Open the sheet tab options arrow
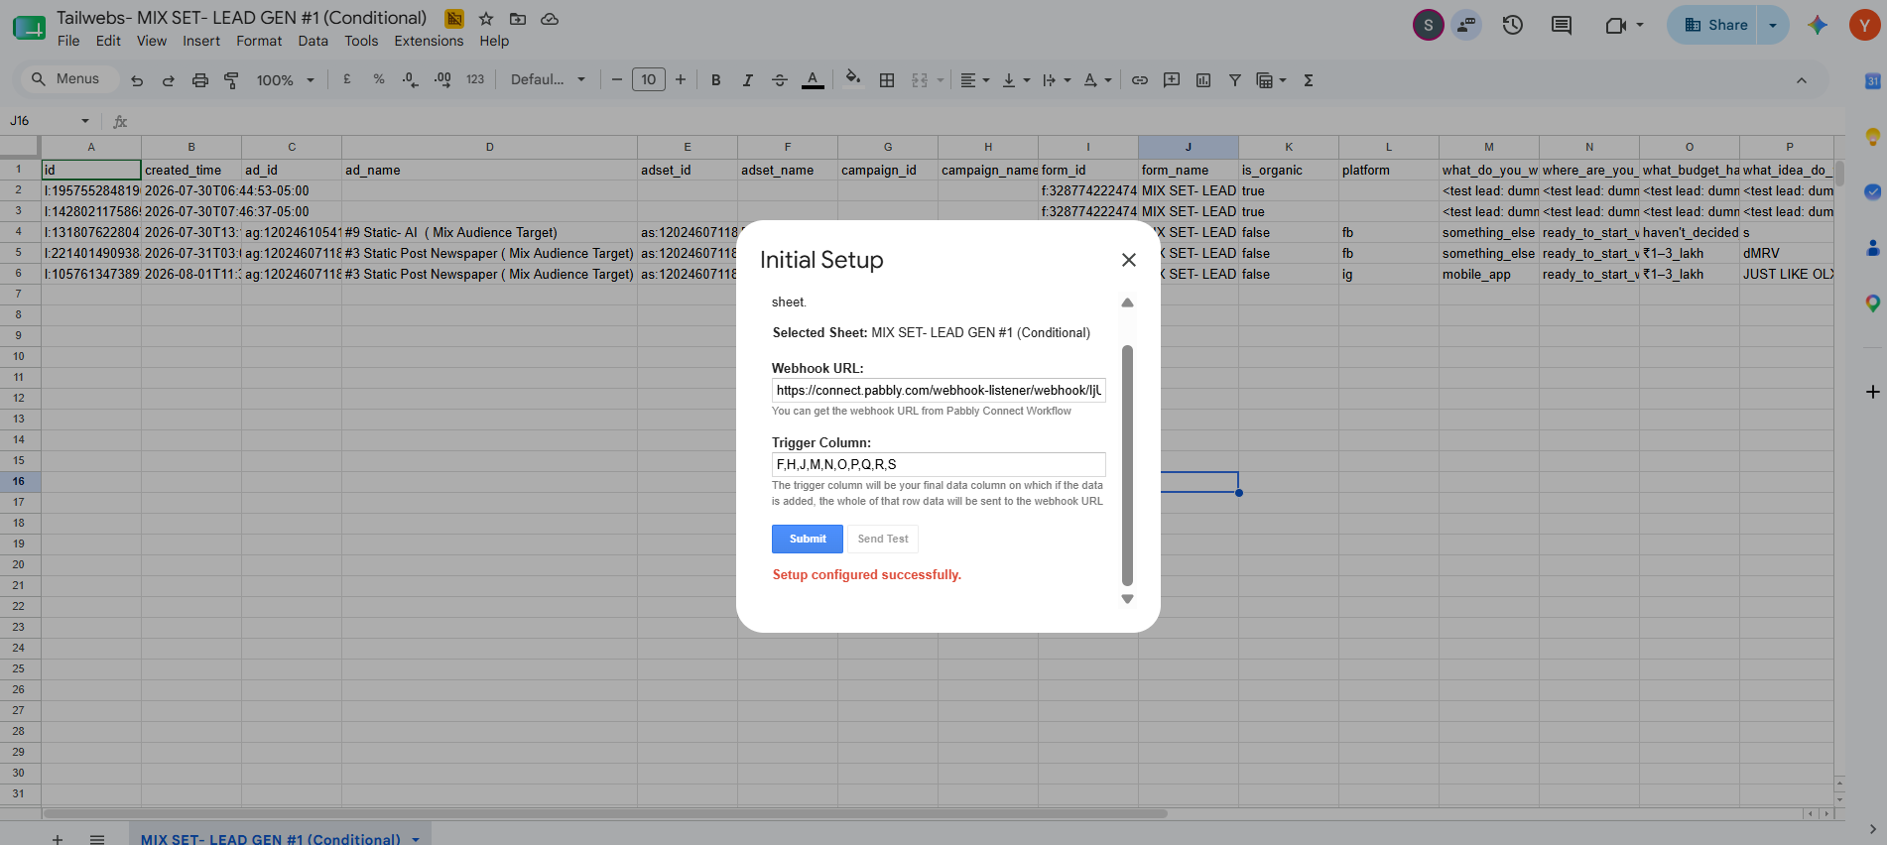This screenshot has height=845, width=1887. point(416,839)
